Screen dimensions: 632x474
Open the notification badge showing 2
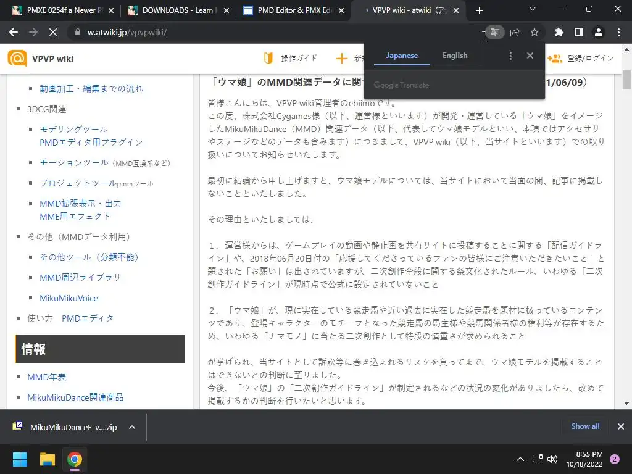(x=615, y=459)
